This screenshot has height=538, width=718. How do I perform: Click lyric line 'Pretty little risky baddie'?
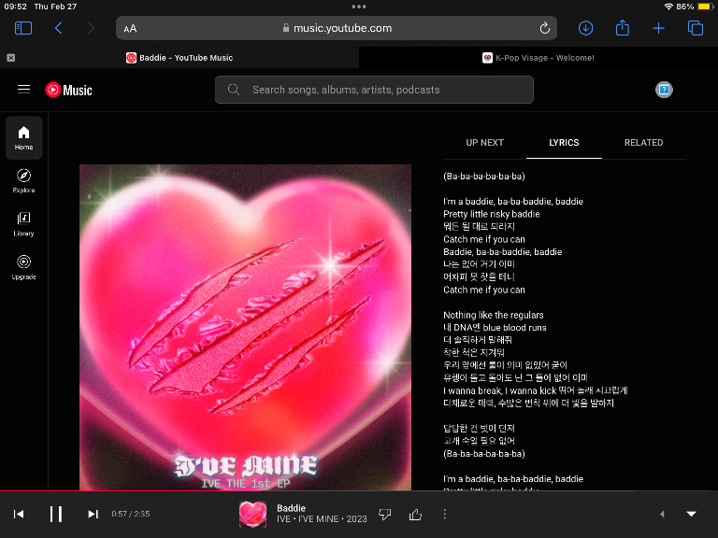(492, 214)
